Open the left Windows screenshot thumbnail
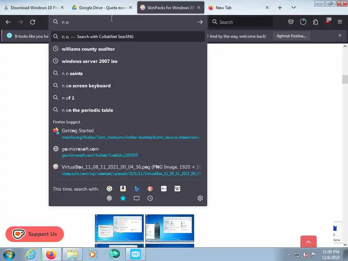 coord(119,228)
